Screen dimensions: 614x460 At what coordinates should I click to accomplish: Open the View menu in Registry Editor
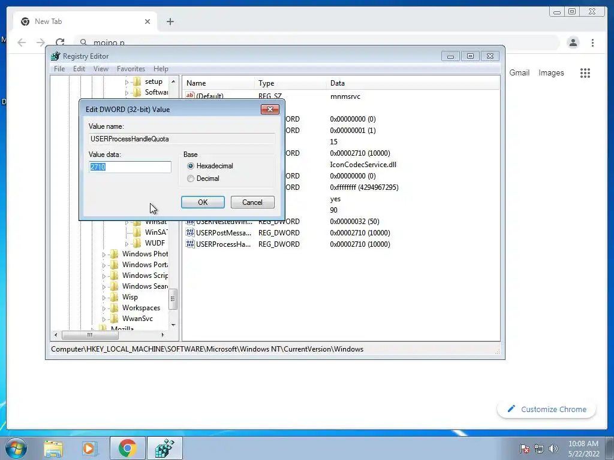(101, 69)
